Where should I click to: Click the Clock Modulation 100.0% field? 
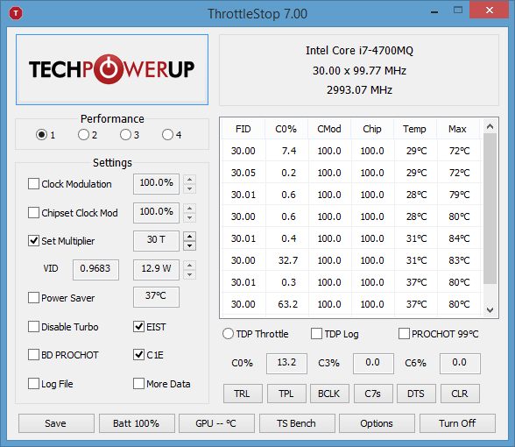(x=156, y=184)
